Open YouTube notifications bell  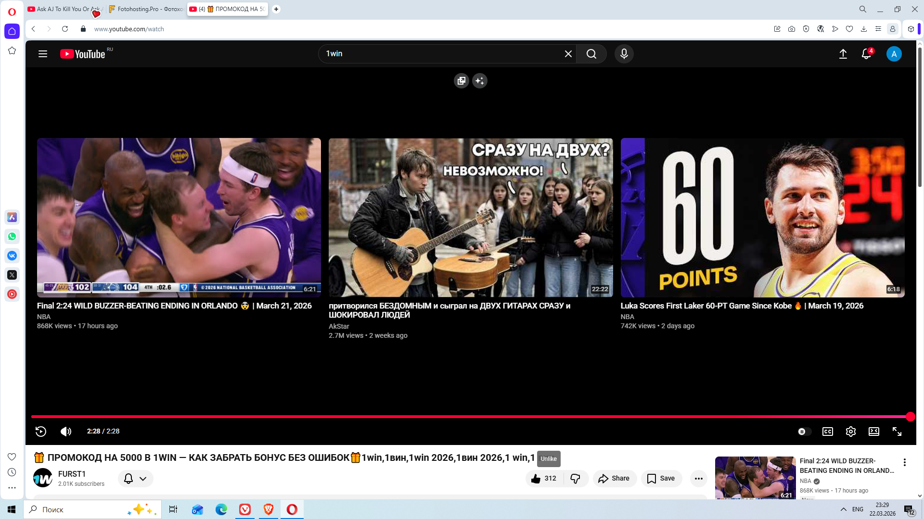pyautogui.click(x=866, y=54)
